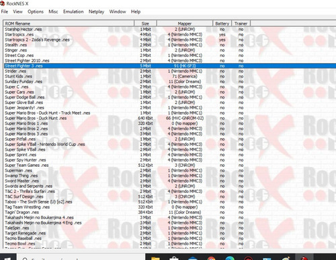Open the Options menu
Screen dimensions: 336x260
point(36,11)
